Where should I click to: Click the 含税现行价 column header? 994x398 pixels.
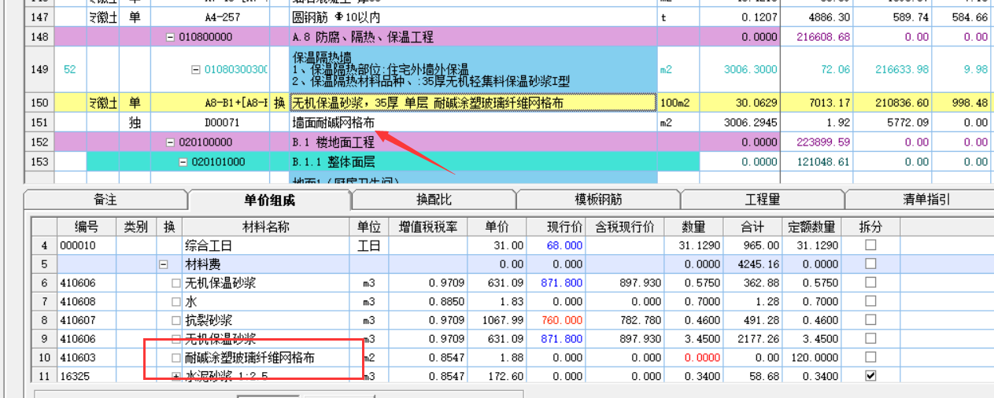click(624, 227)
